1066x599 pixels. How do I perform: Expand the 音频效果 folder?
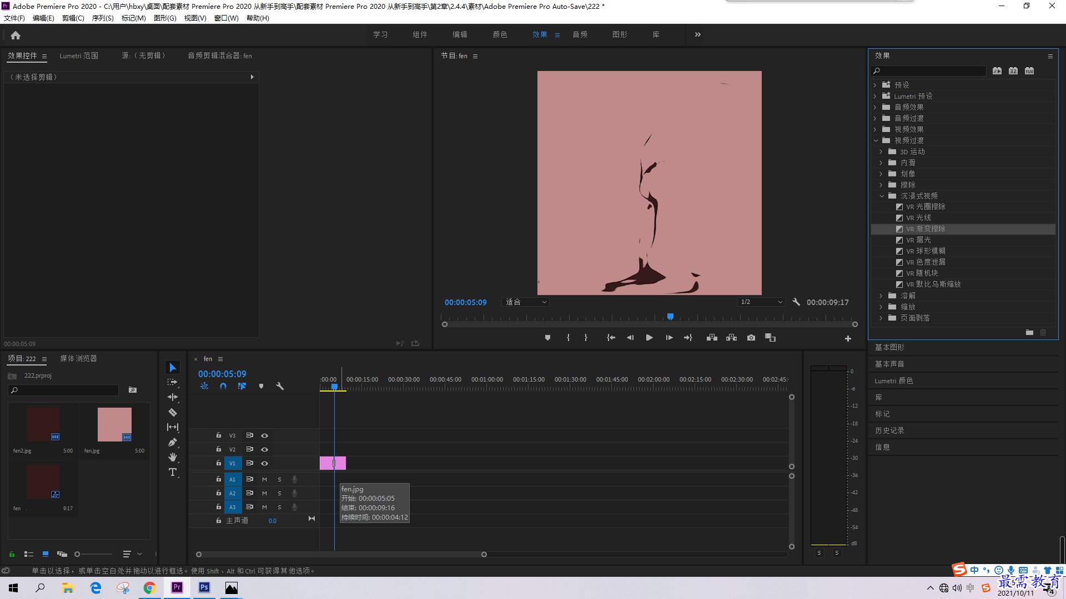875,108
